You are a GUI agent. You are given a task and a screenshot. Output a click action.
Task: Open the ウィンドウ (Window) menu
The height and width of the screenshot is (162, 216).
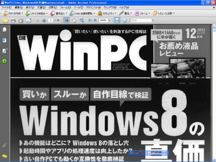[110, 7]
